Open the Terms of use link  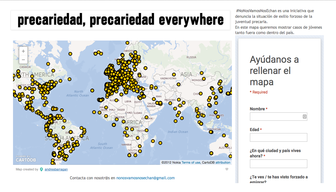click(x=191, y=162)
